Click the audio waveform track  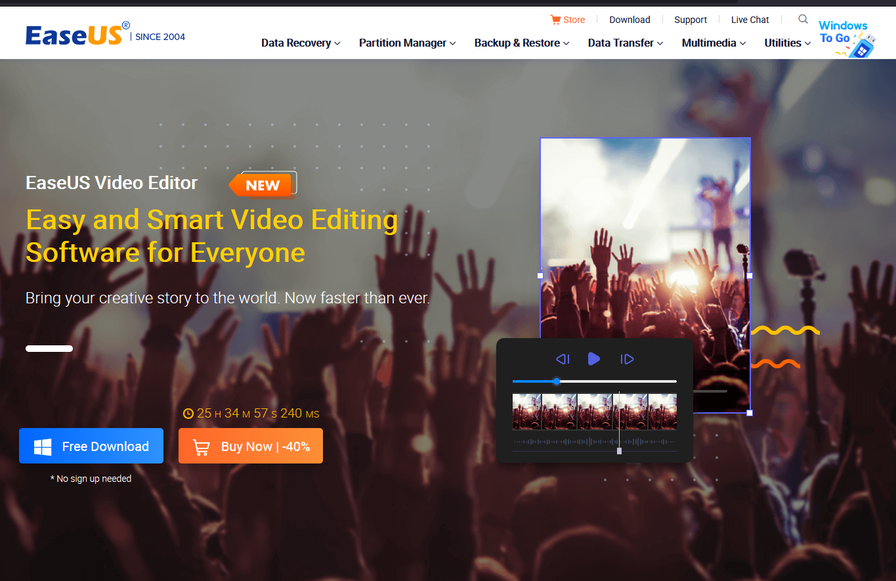click(x=594, y=441)
